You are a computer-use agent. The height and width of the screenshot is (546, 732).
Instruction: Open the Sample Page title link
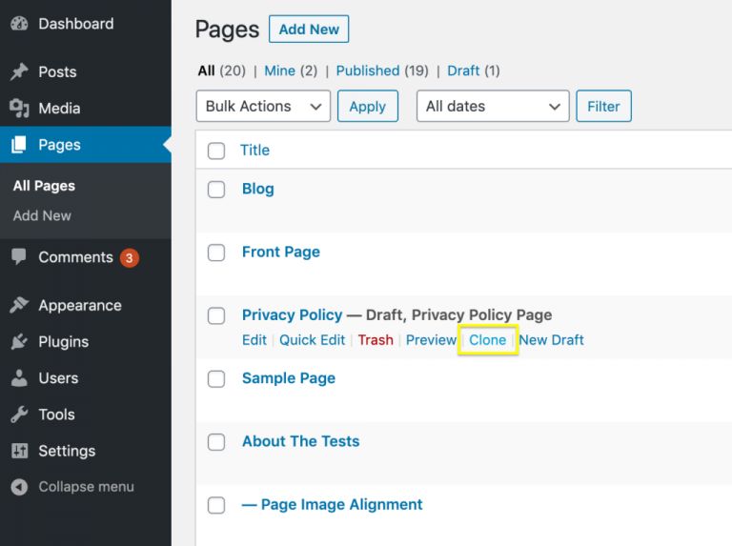[289, 378]
